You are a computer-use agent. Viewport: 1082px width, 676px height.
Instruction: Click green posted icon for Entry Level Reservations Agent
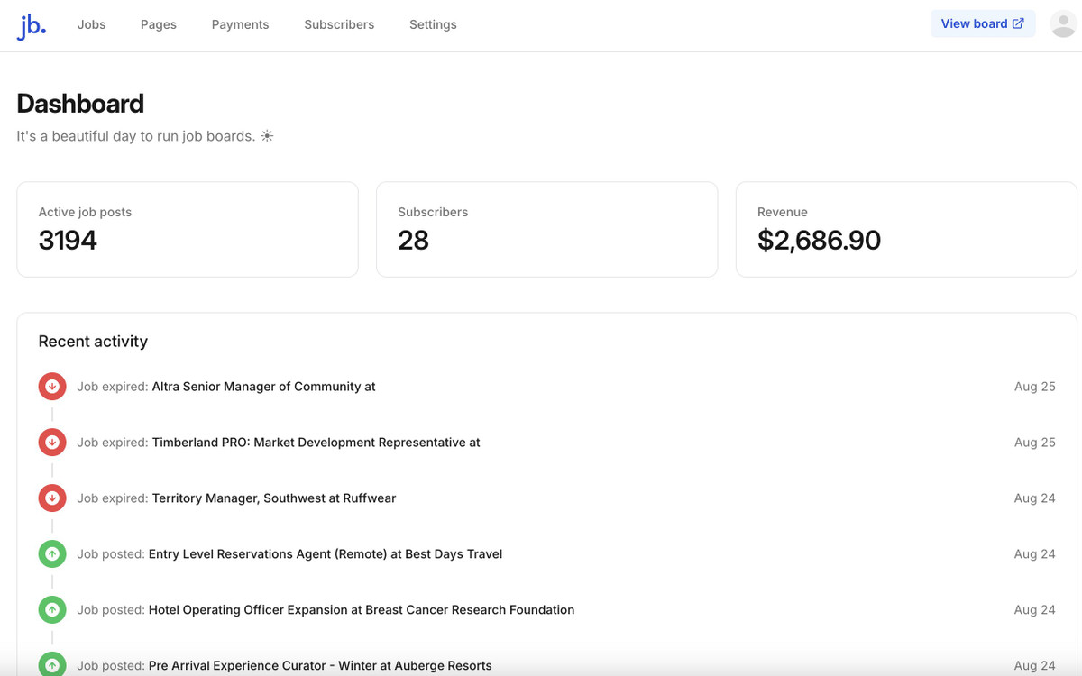pos(52,554)
